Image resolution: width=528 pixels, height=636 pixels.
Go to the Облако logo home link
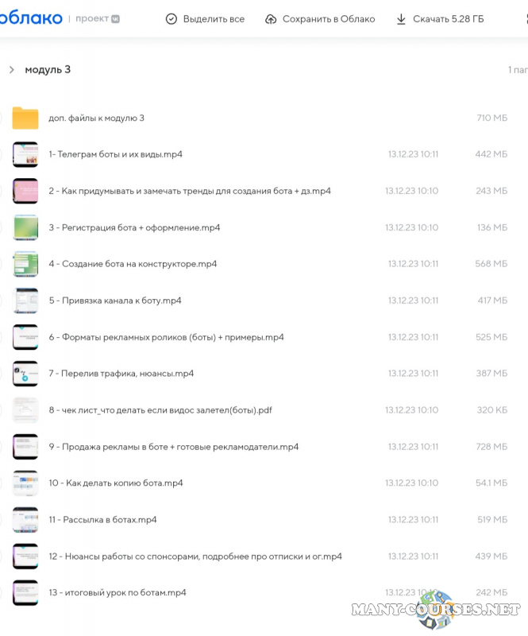[x=29, y=18]
